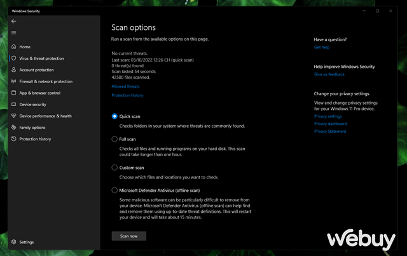Click the Account protection person icon
Image resolution: width=407 pixels, height=256 pixels.
click(x=14, y=70)
